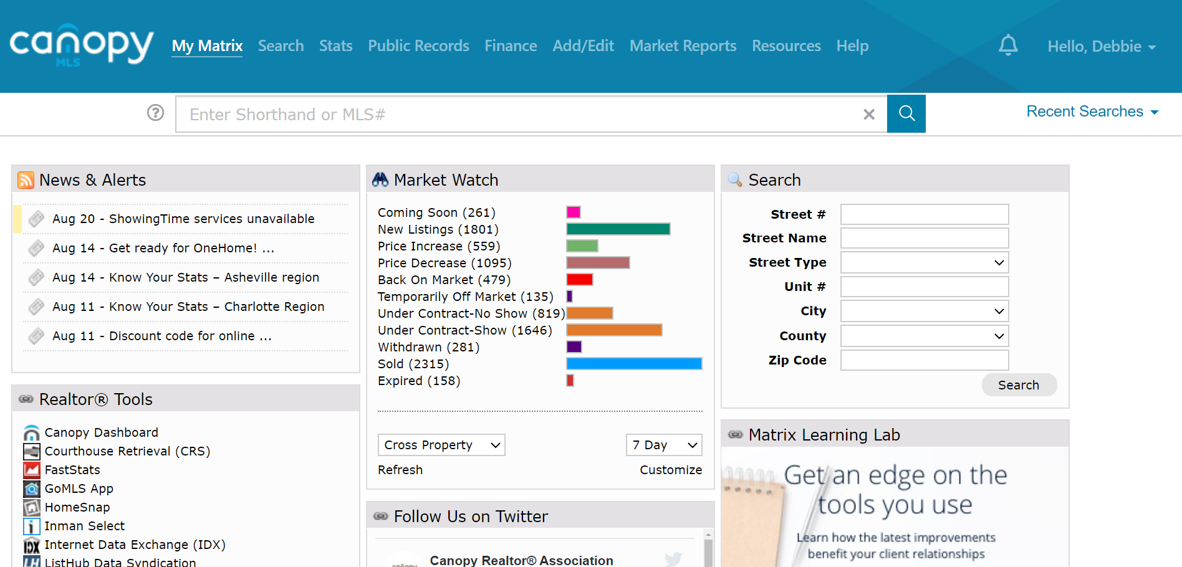1182x567 pixels.
Task: Go to Public Records tab
Action: tap(418, 46)
